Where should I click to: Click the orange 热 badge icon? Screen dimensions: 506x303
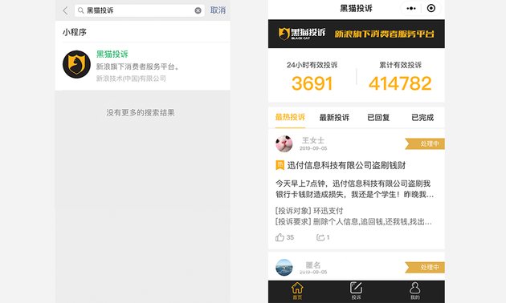tap(280, 165)
